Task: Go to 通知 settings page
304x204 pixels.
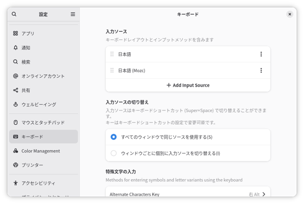Action: pos(44,48)
